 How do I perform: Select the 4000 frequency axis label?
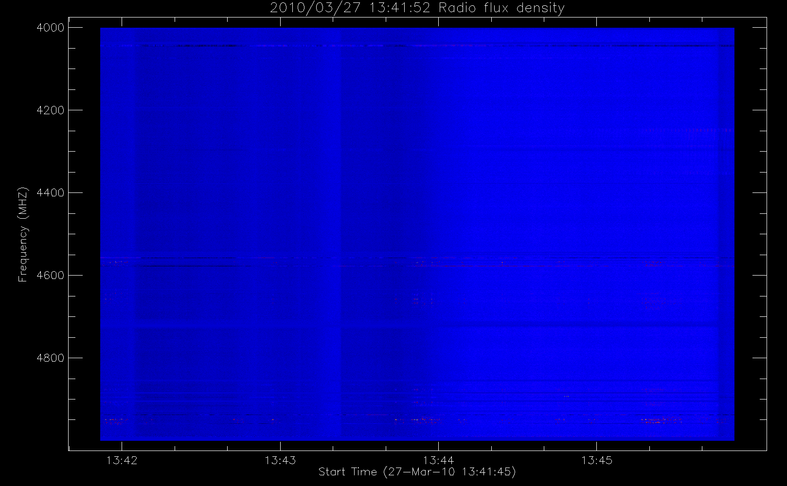click(50, 28)
